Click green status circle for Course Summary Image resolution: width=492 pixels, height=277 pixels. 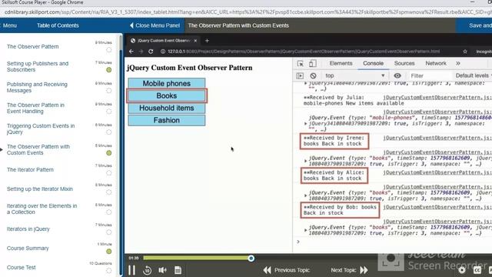tap(109, 252)
